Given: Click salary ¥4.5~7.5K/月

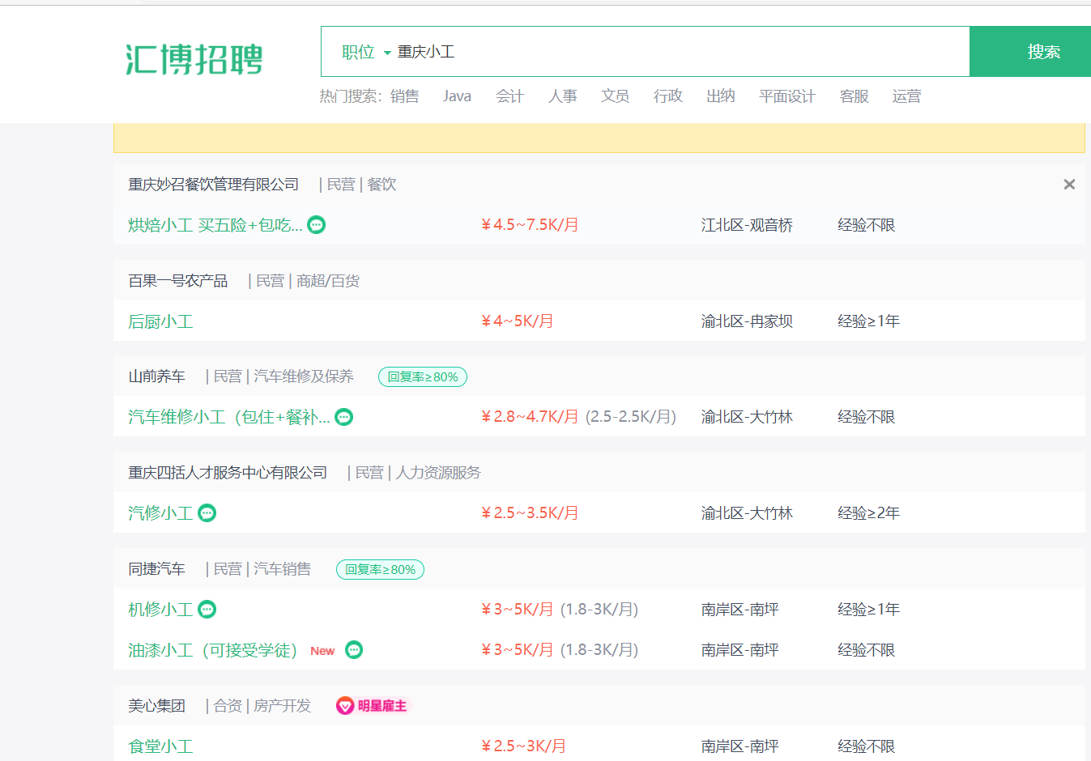Looking at the screenshot, I should [530, 225].
